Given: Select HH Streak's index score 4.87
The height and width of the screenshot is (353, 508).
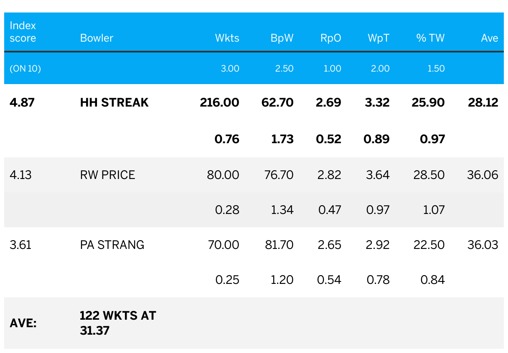Looking at the screenshot, I should [x=22, y=103].
